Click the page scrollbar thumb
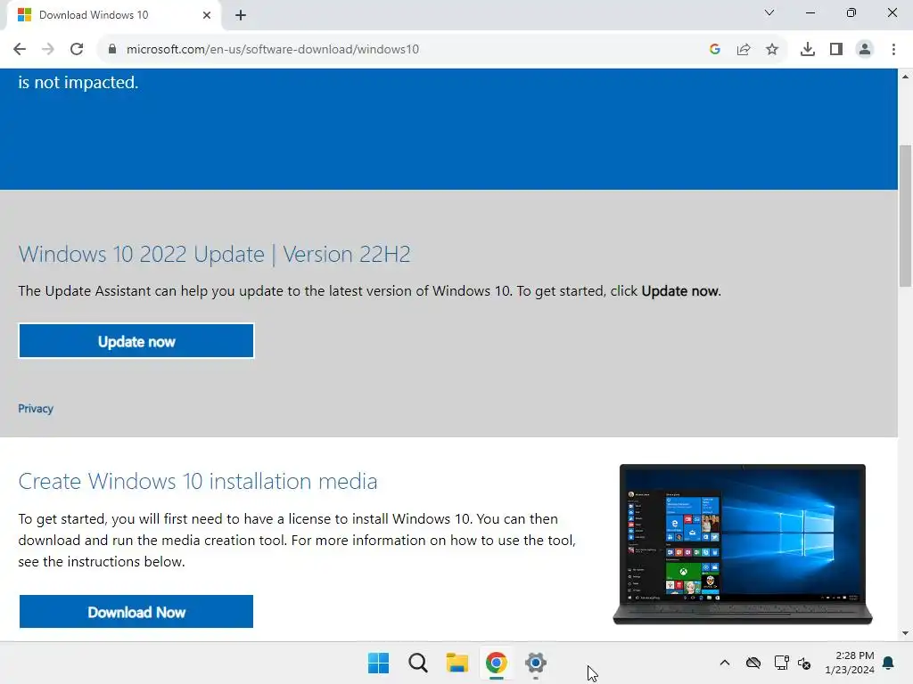 [x=905, y=216]
